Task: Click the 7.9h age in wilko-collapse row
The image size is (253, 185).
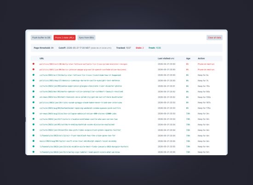Action: [x=188, y=113]
